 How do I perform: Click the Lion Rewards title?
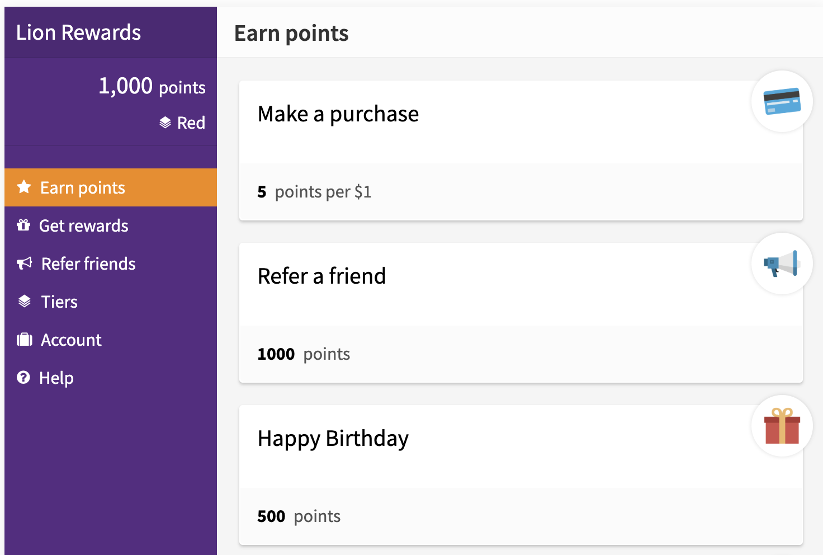tap(78, 32)
